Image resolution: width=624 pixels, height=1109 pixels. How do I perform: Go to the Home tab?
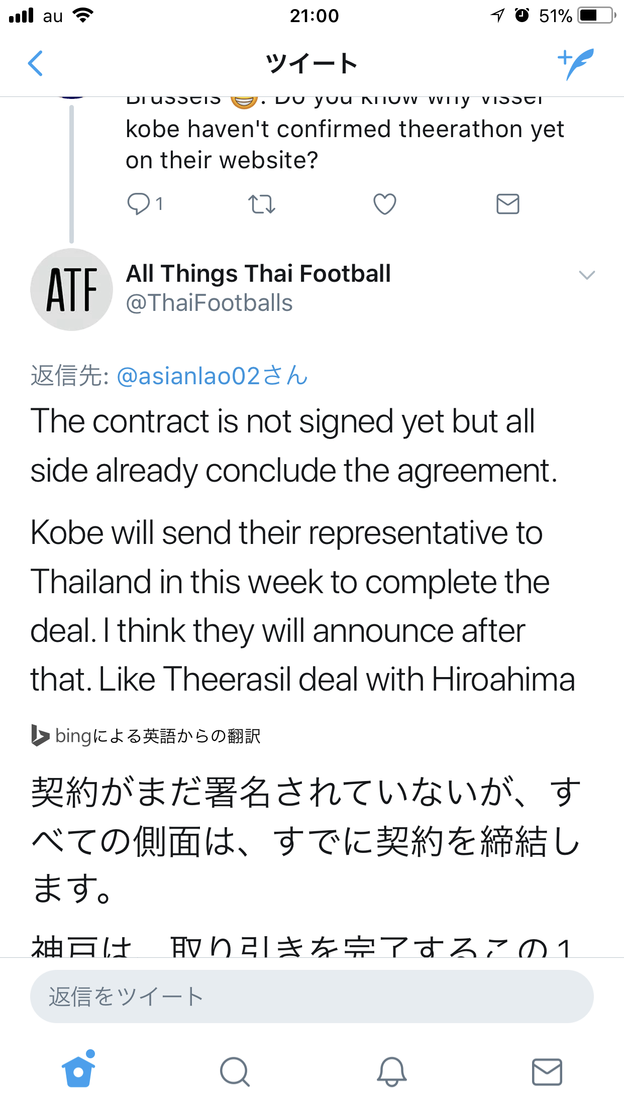(x=78, y=1071)
